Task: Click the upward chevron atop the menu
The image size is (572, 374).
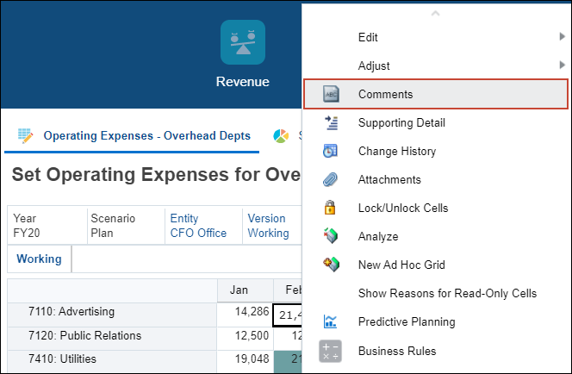Action: point(435,14)
